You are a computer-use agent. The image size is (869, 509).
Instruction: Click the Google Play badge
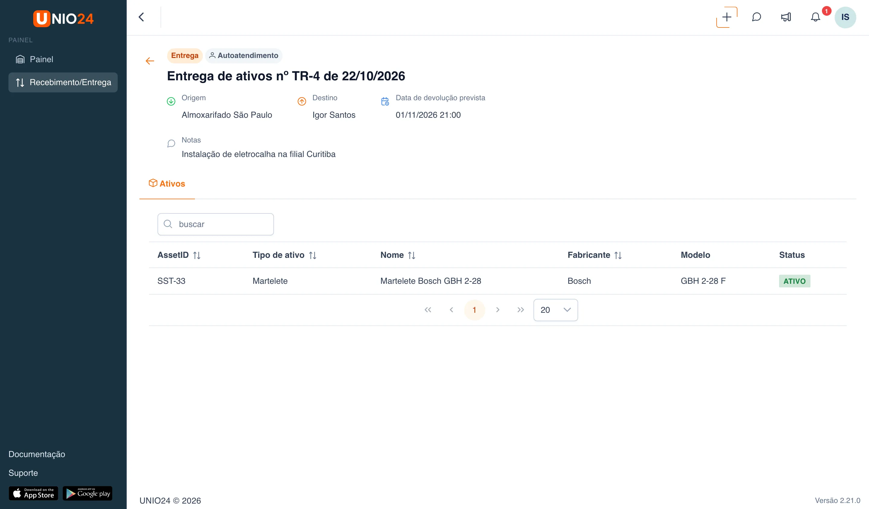pos(88,494)
